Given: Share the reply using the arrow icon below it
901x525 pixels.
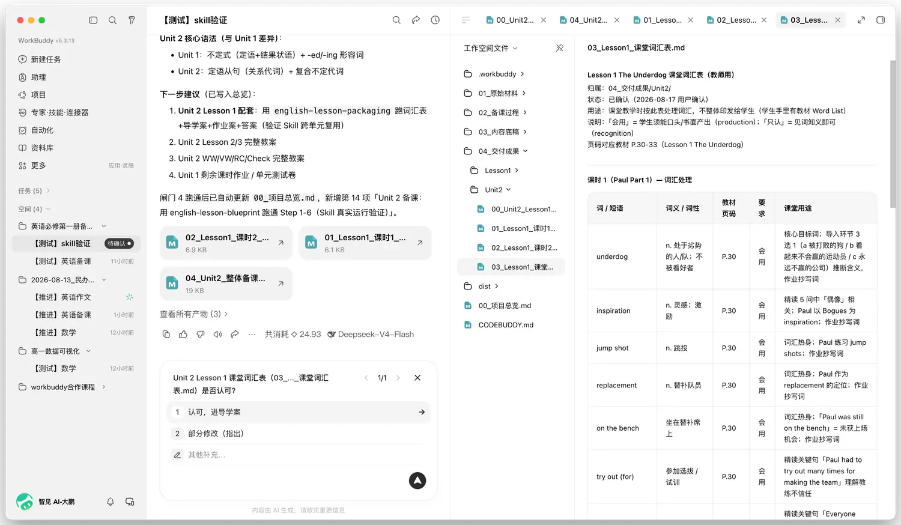Looking at the screenshot, I should point(235,334).
